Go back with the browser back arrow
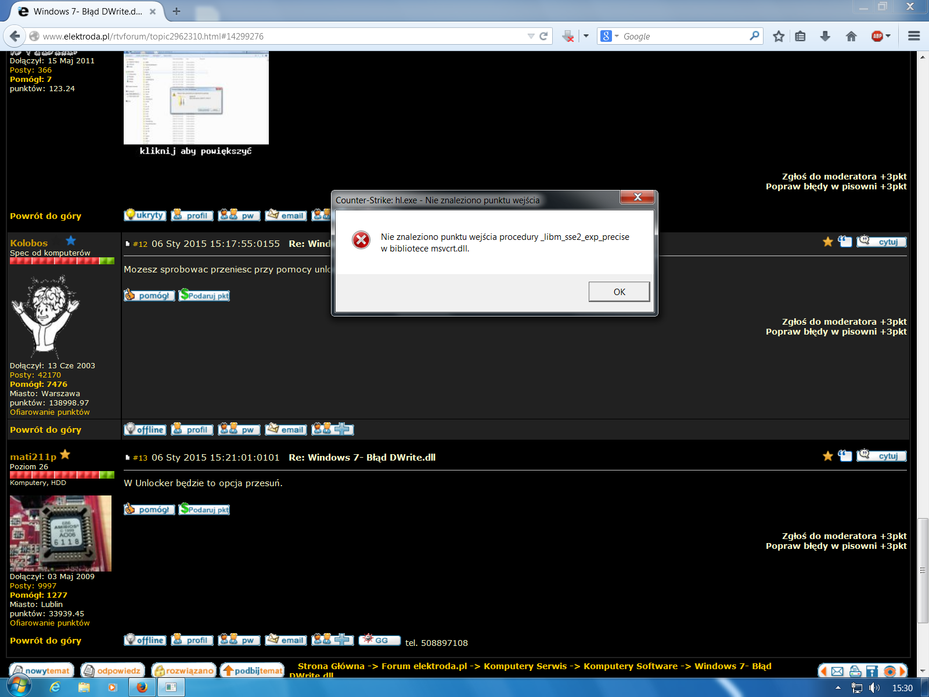The height and width of the screenshot is (697, 929). [15, 36]
